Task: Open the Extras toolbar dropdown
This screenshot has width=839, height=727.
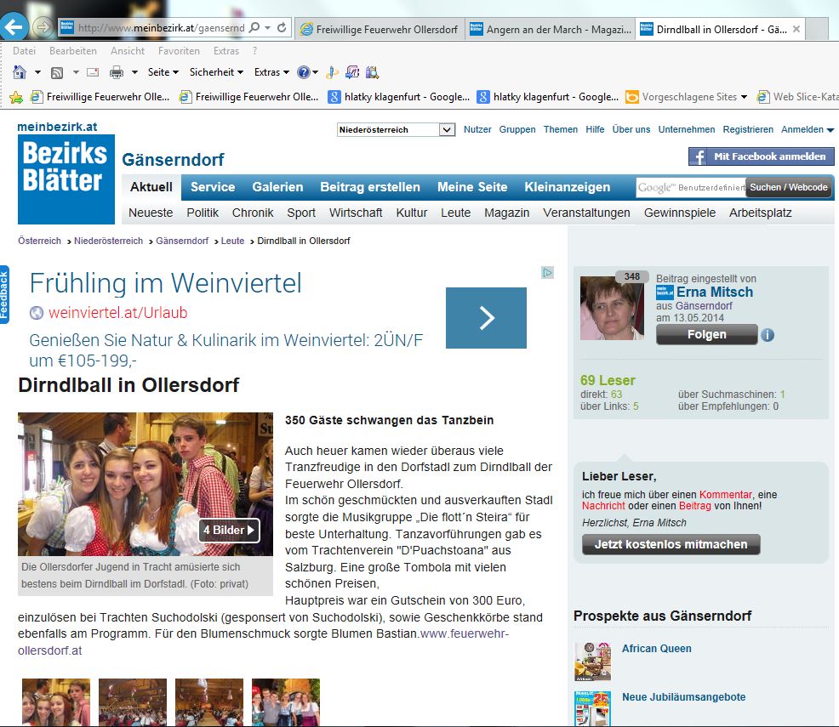Action: coord(271,72)
